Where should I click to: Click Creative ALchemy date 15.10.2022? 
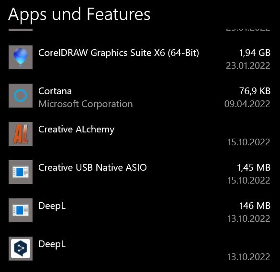click(x=248, y=142)
